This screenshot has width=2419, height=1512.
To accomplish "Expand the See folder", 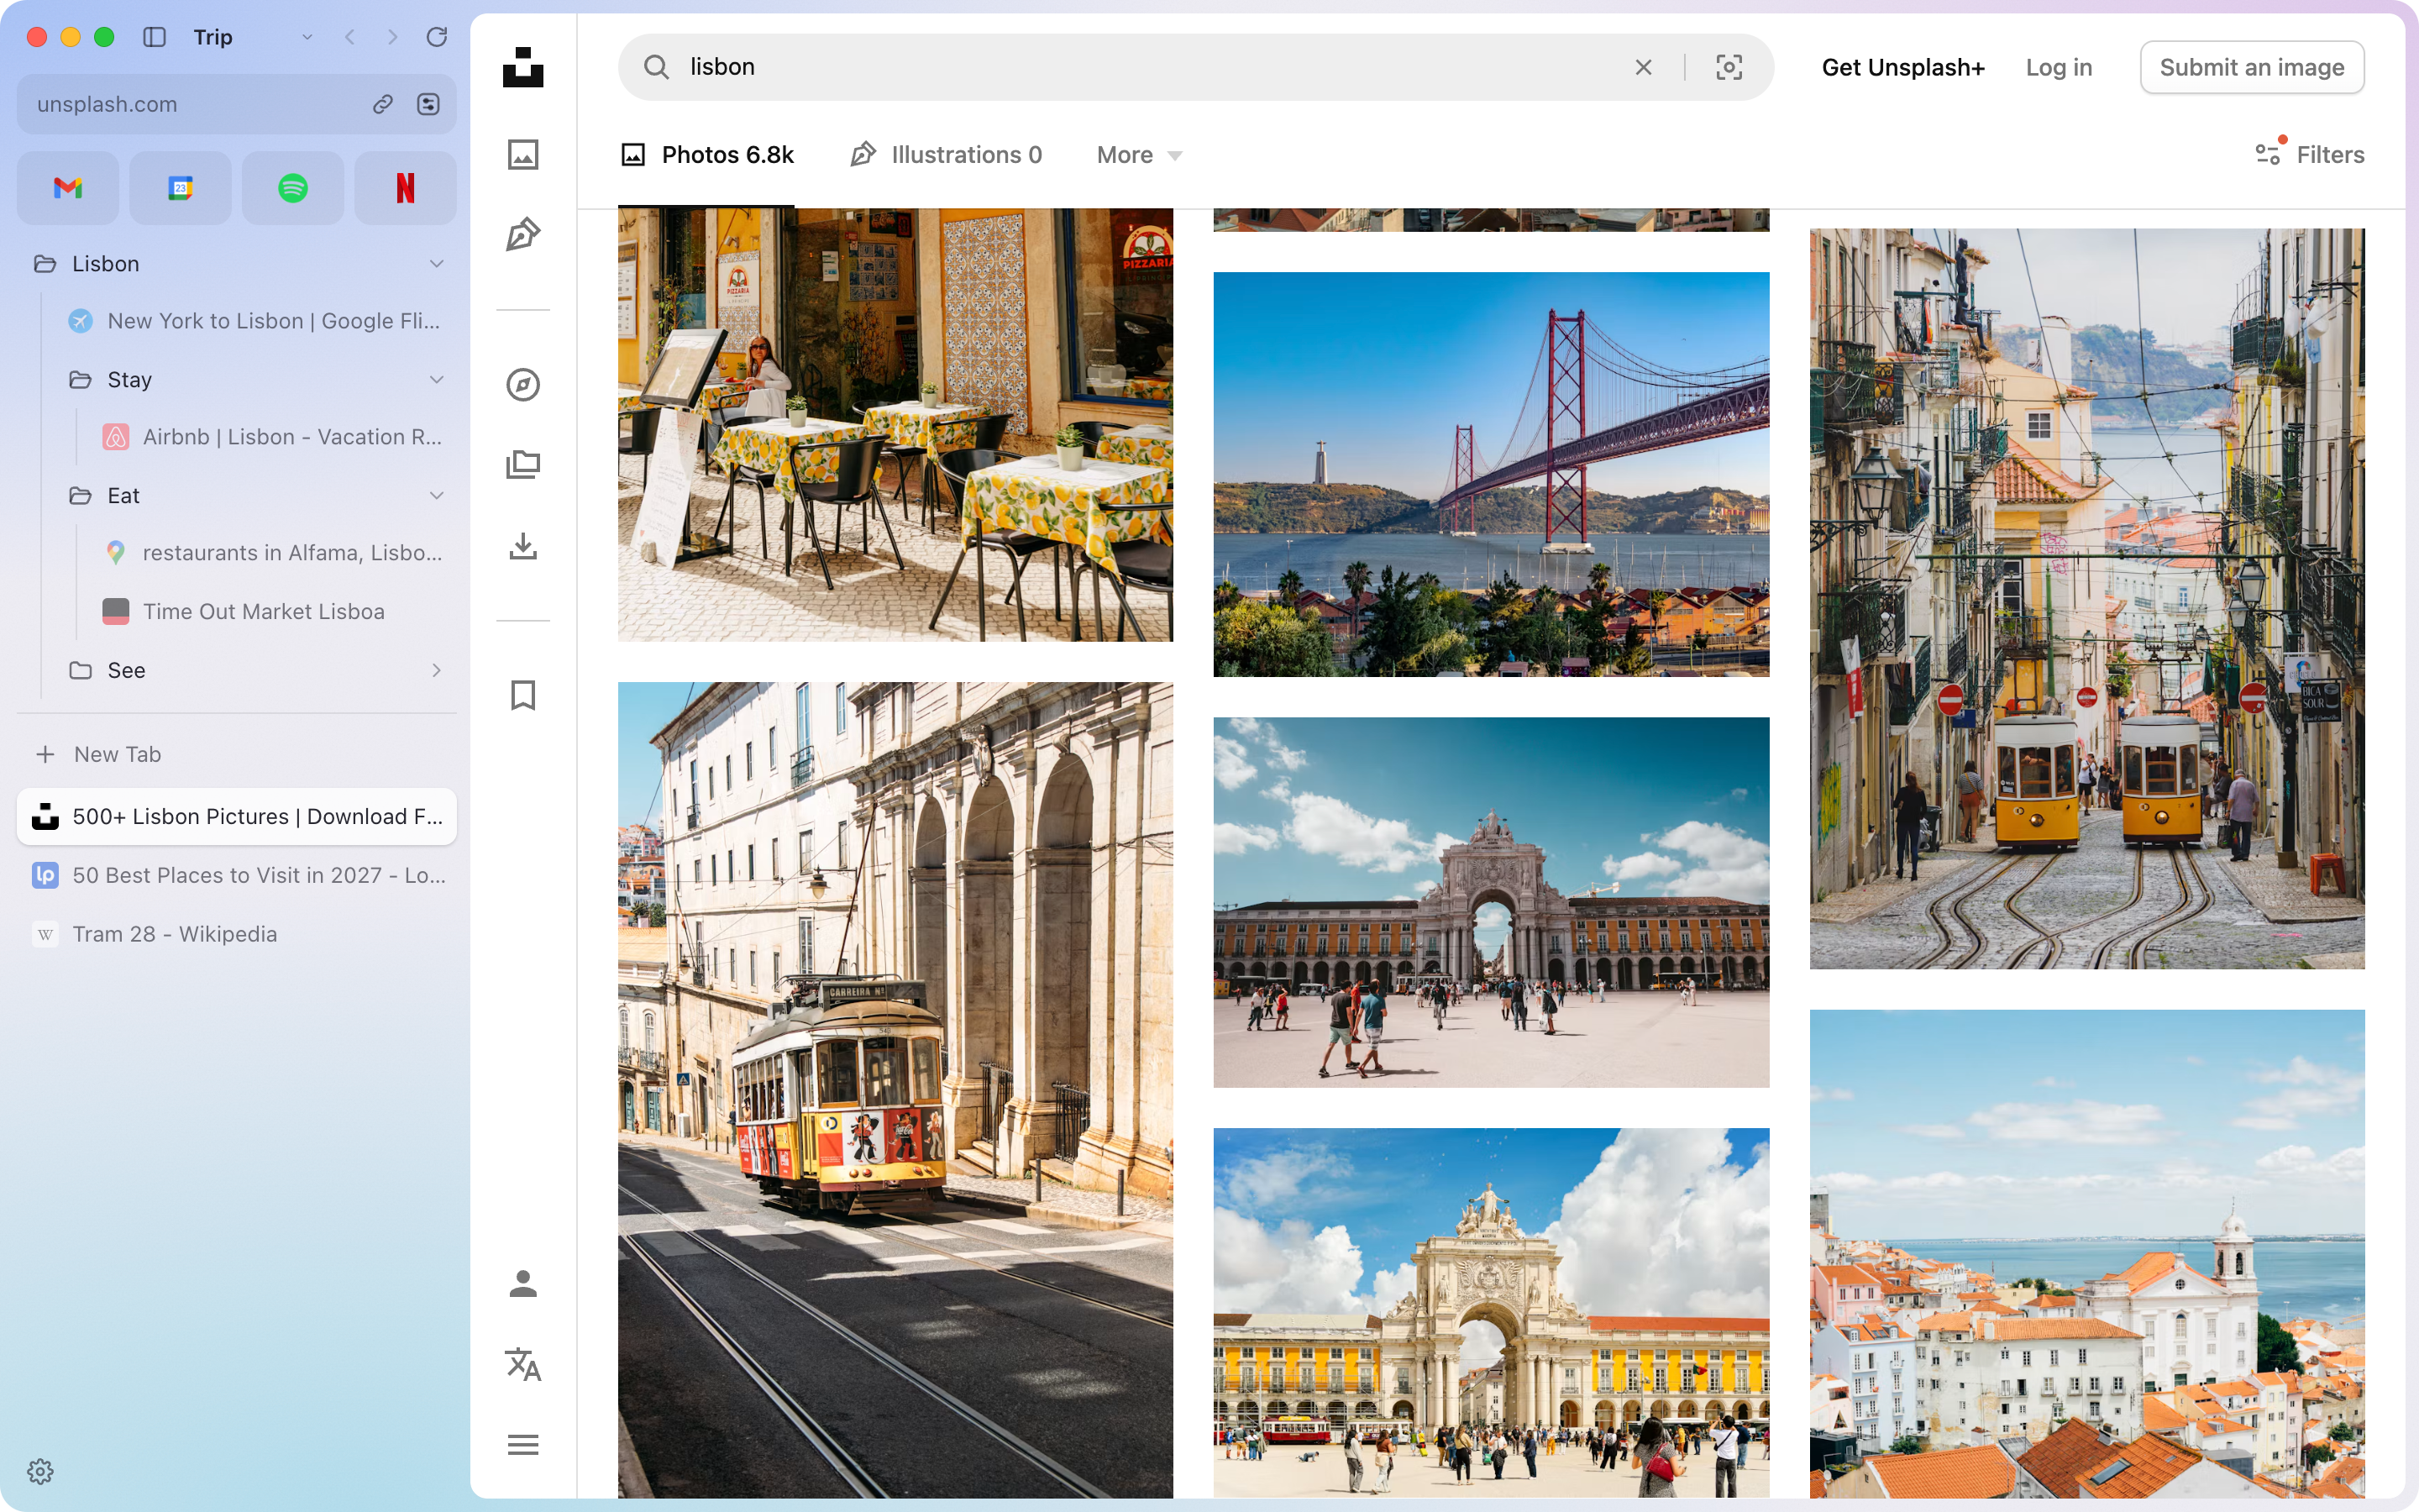I will [x=437, y=670].
